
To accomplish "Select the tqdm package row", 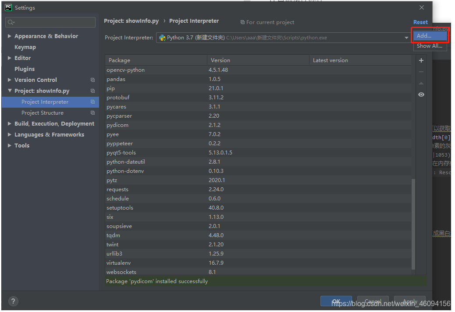I will tap(258, 235).
